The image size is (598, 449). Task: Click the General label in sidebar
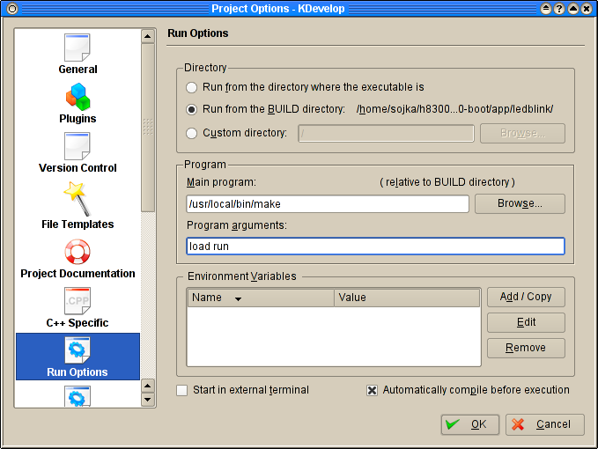(x=78, y=70)
